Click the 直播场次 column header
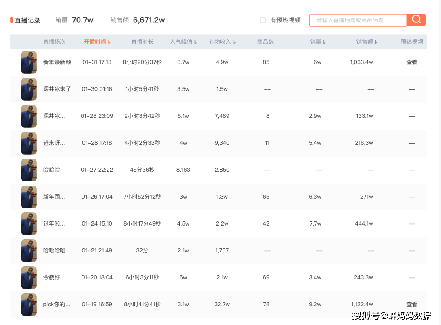The height and width of the screenshot is (325, 441). pyautogui.click(x=54, y=42)
